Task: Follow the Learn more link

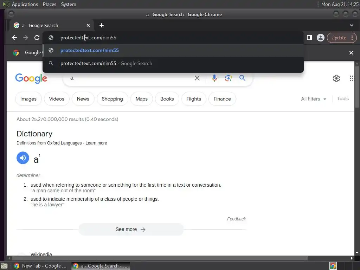Action: pyautogui.click(x=96, y=143)
